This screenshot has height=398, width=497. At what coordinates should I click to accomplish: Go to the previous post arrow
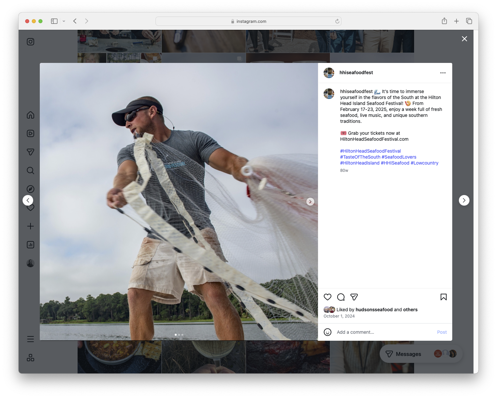[x=28, y=200]
